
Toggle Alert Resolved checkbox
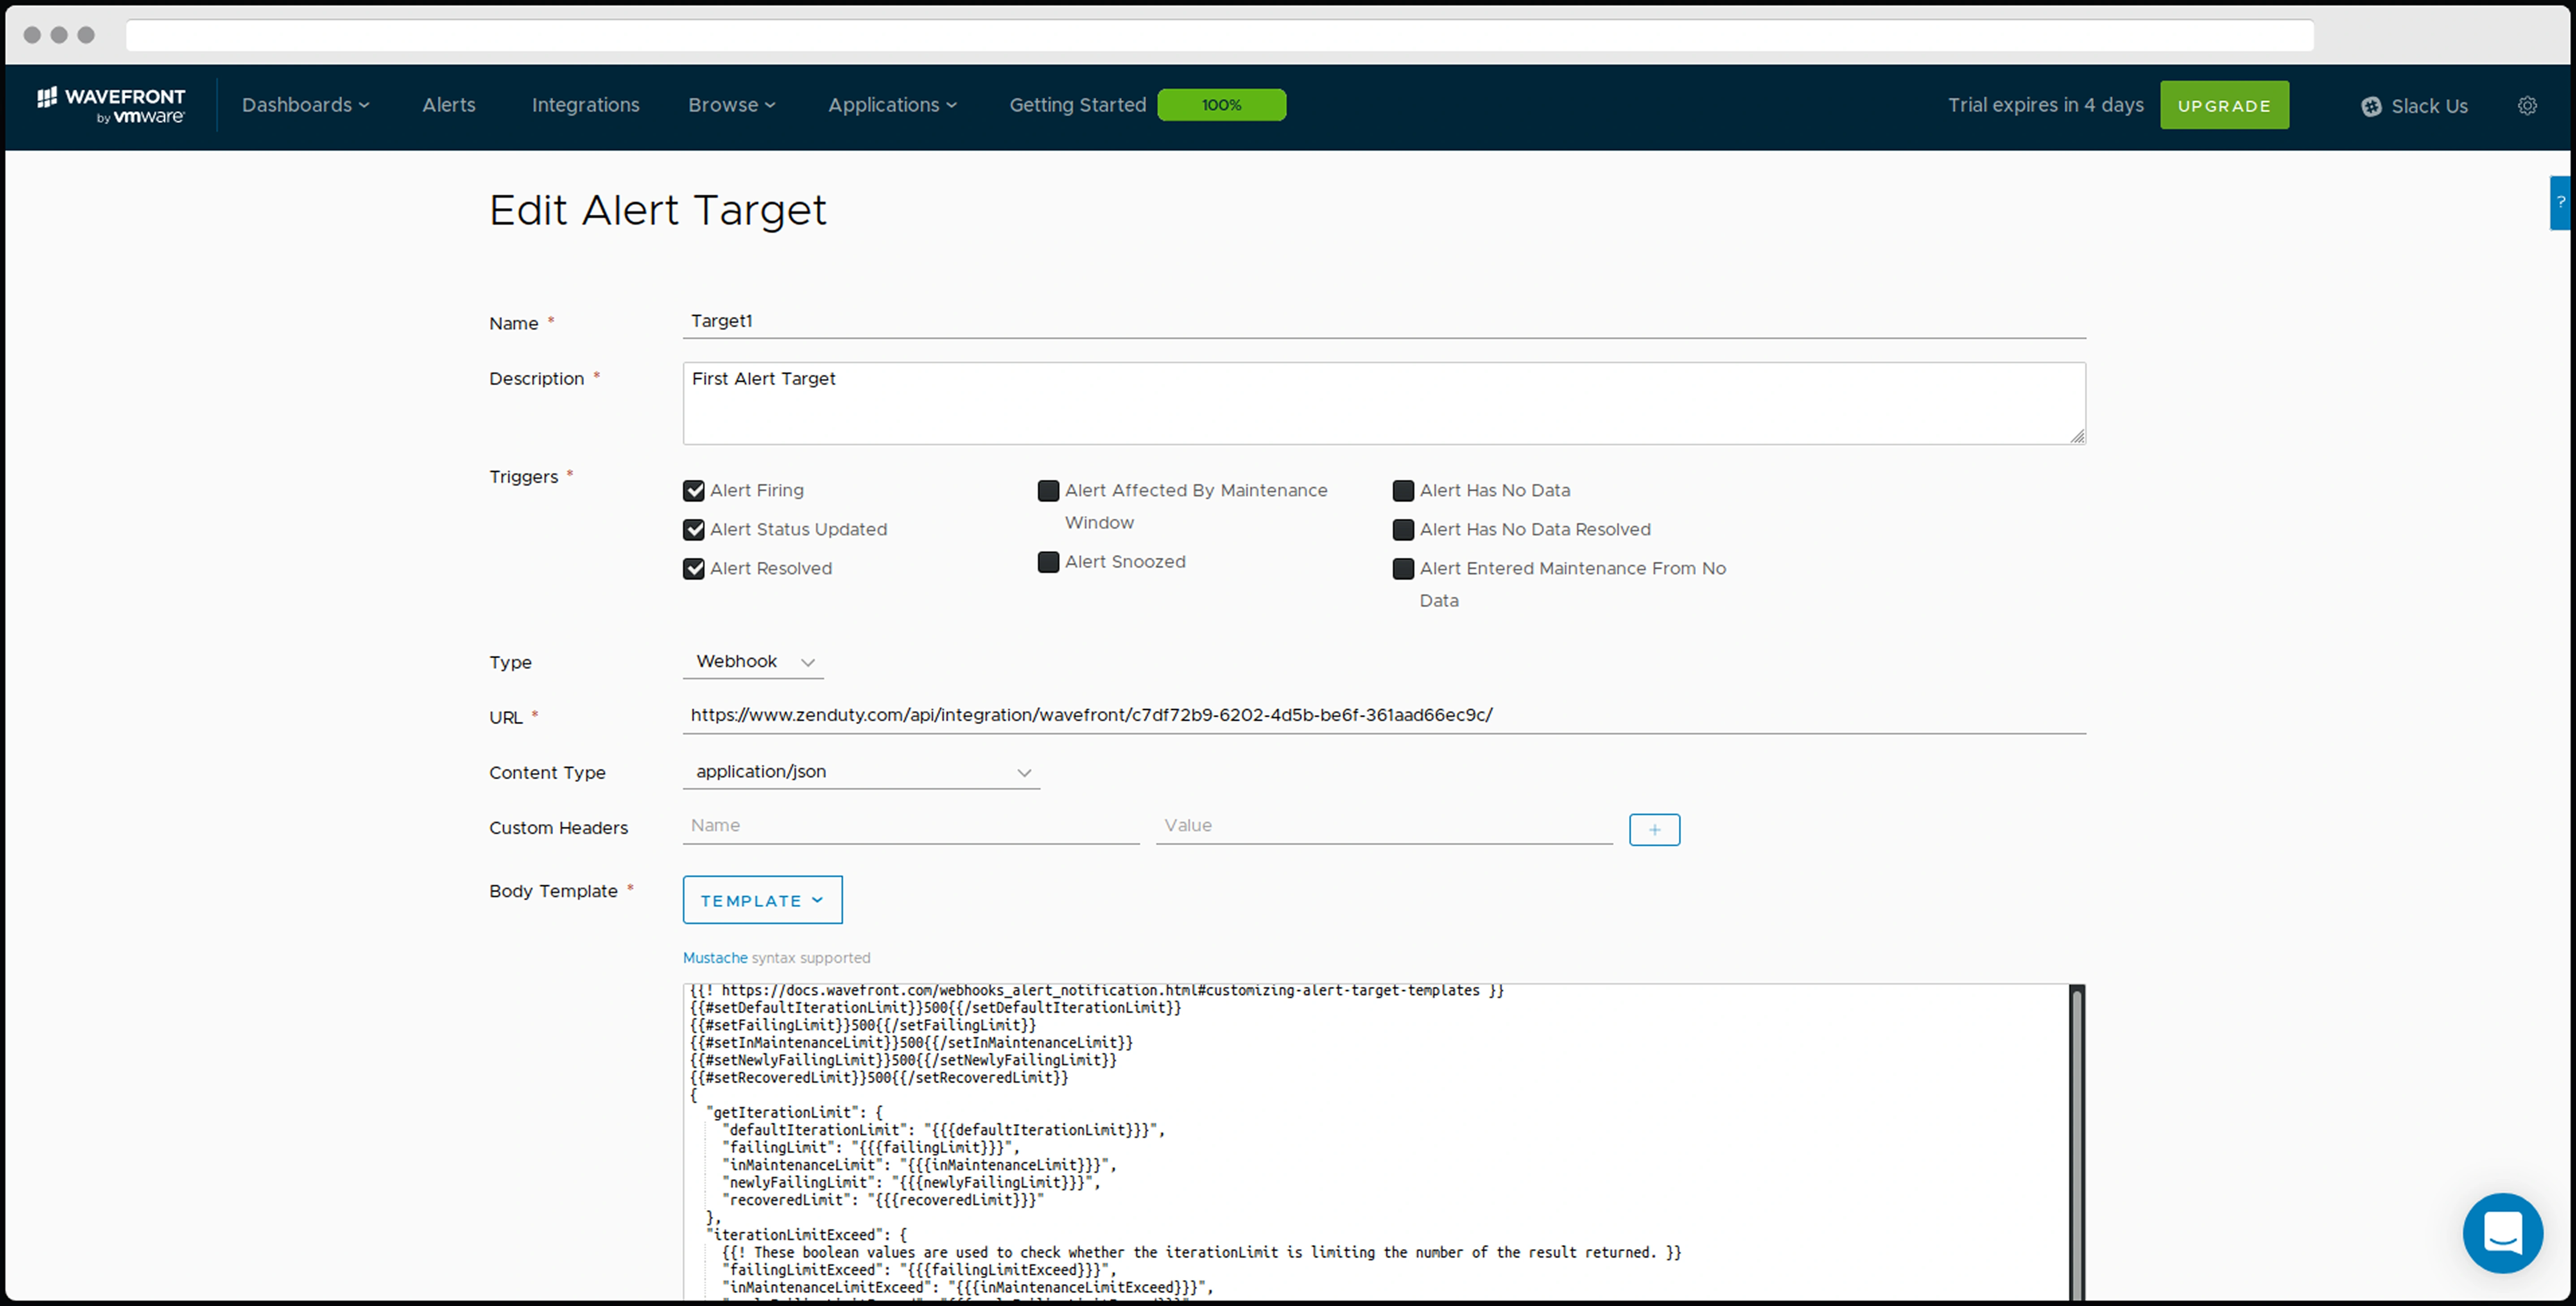click(693, 568)
